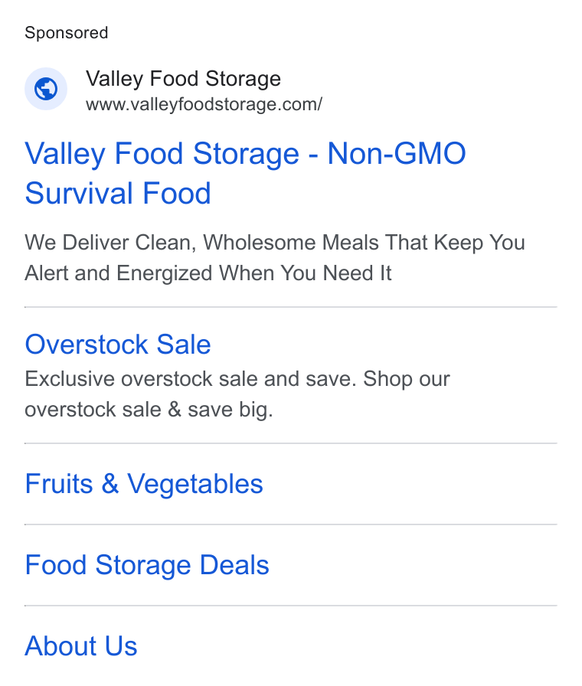Click the "overstock sale & save big." text

(149, 410)
